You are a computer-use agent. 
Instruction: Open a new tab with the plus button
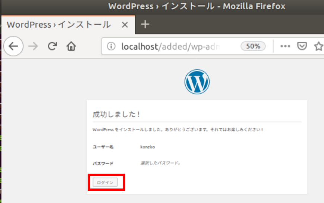point(145,24)
